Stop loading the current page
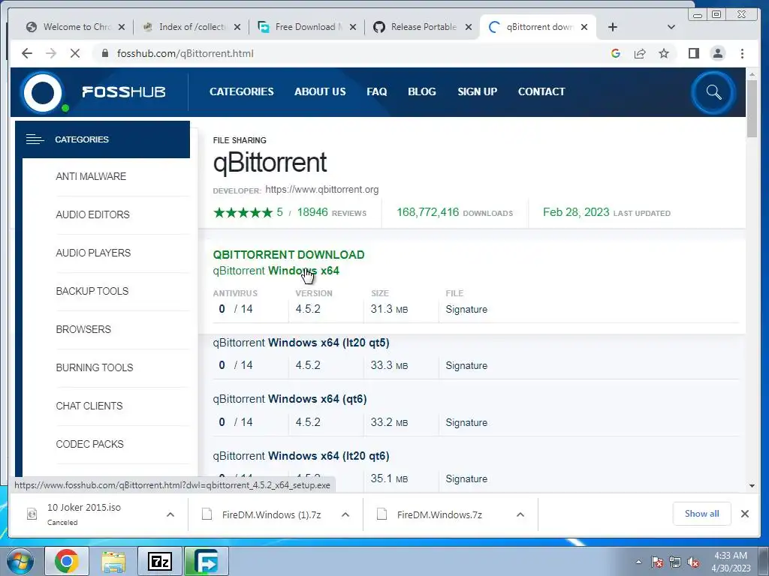This screenshot has height=576, width=769. click(x=74, y=53)
